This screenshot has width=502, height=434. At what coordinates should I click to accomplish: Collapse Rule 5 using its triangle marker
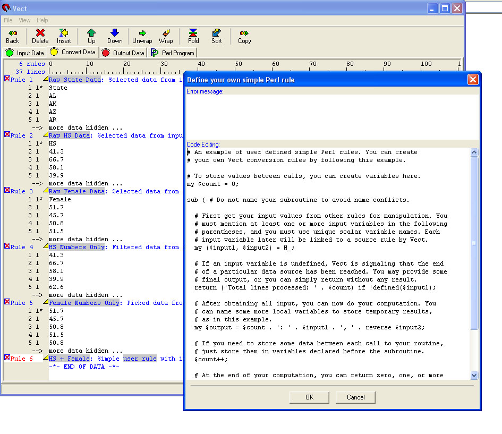46,302
